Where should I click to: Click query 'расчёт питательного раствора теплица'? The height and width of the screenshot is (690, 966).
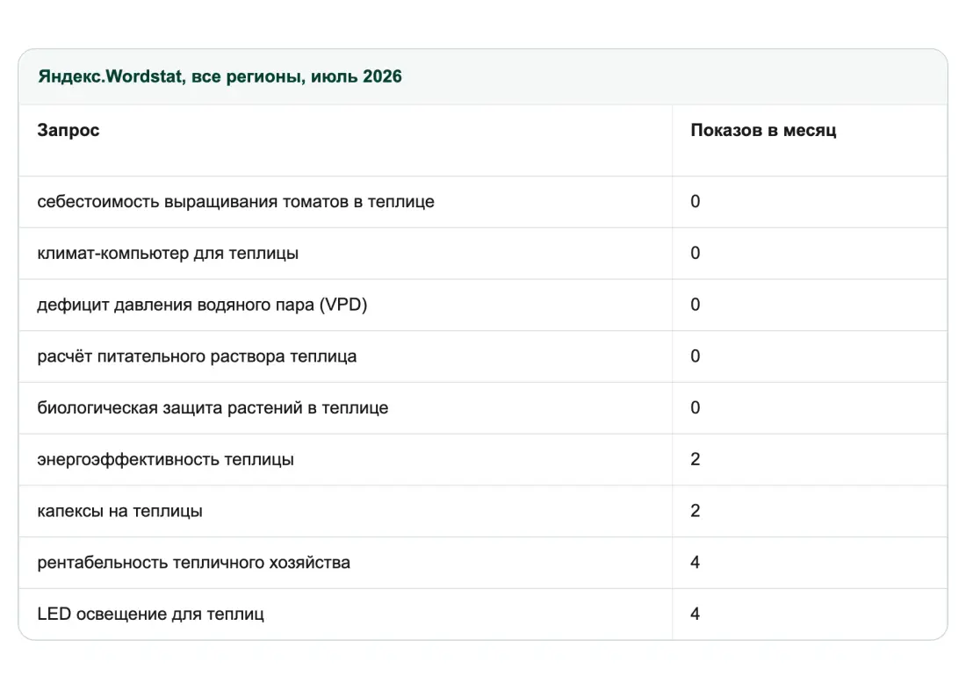197,356
